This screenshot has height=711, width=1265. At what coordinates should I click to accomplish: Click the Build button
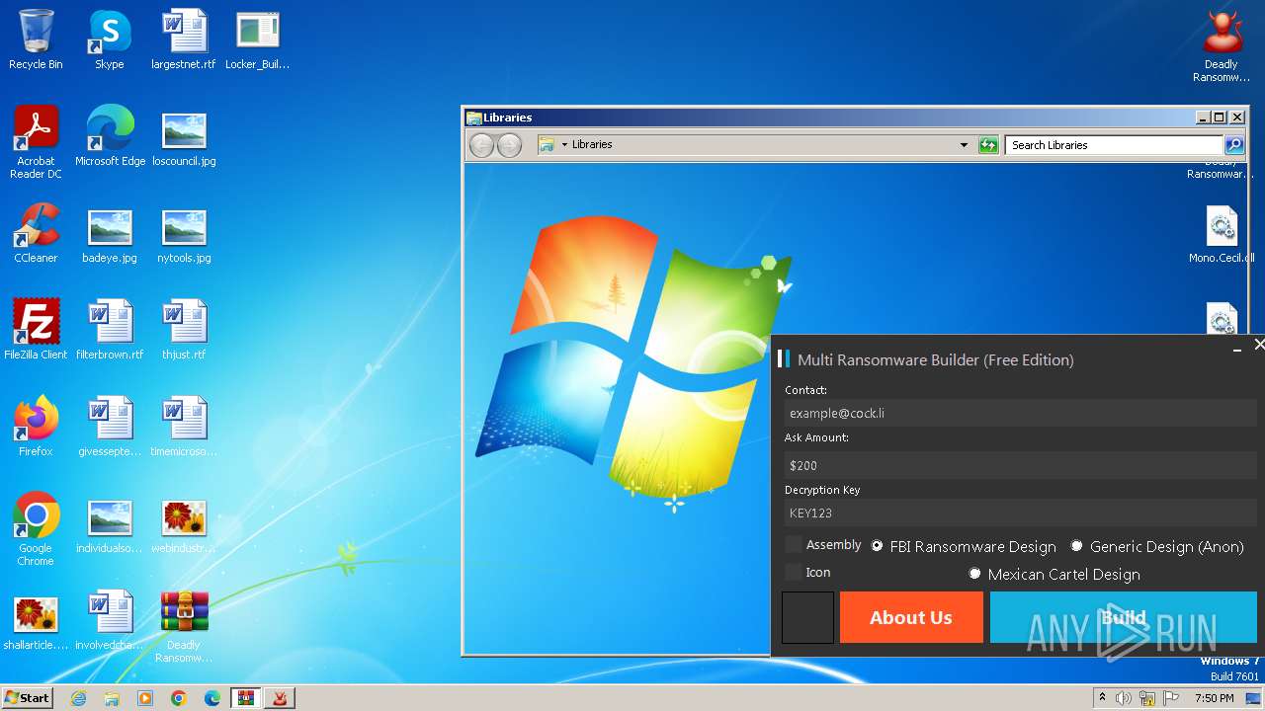click(1124, 617)
